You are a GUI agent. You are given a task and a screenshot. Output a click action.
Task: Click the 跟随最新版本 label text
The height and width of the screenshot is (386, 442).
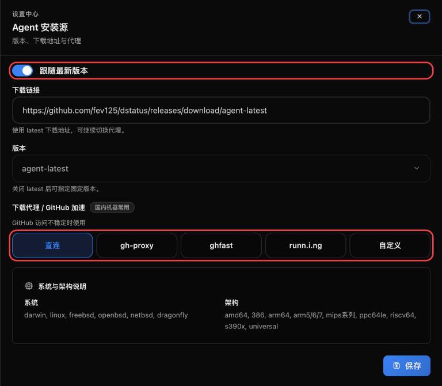64,70
